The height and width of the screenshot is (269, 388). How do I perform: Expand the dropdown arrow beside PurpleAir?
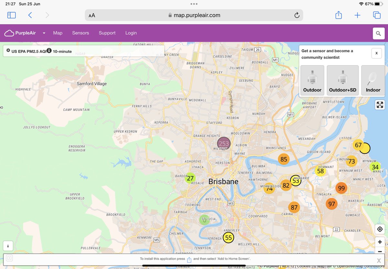44,33
